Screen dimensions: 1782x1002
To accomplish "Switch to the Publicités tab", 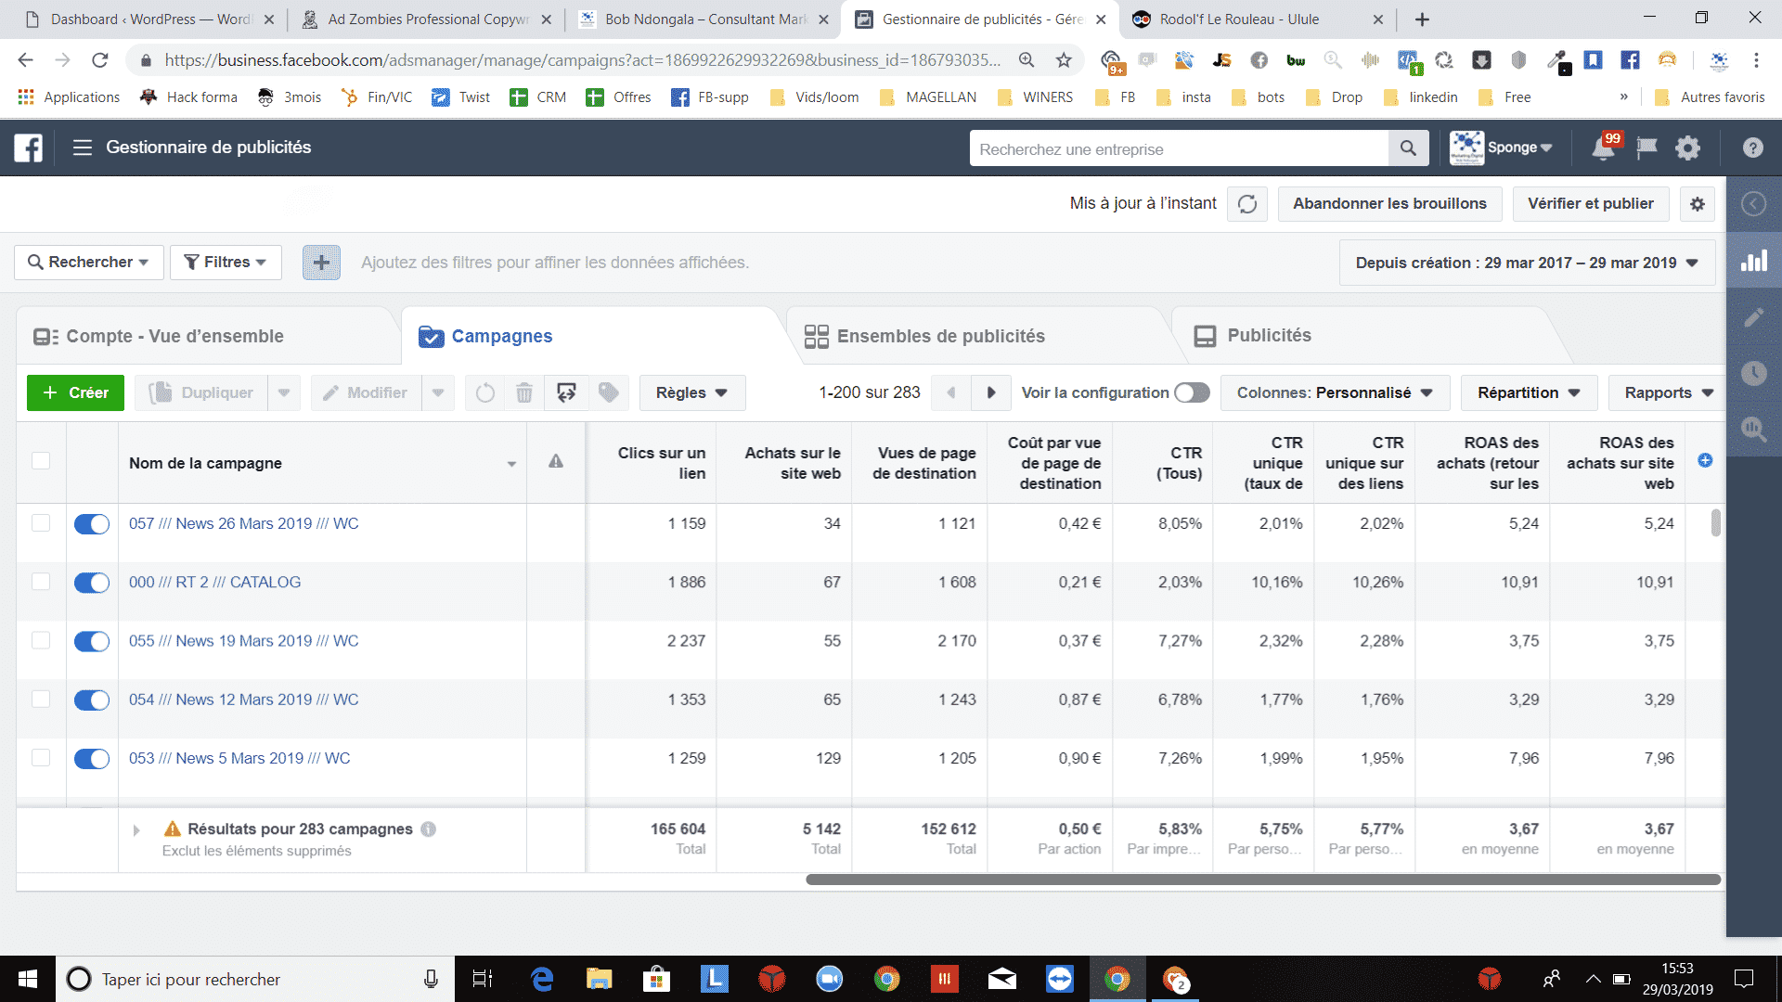I will tap(1268, 336).
